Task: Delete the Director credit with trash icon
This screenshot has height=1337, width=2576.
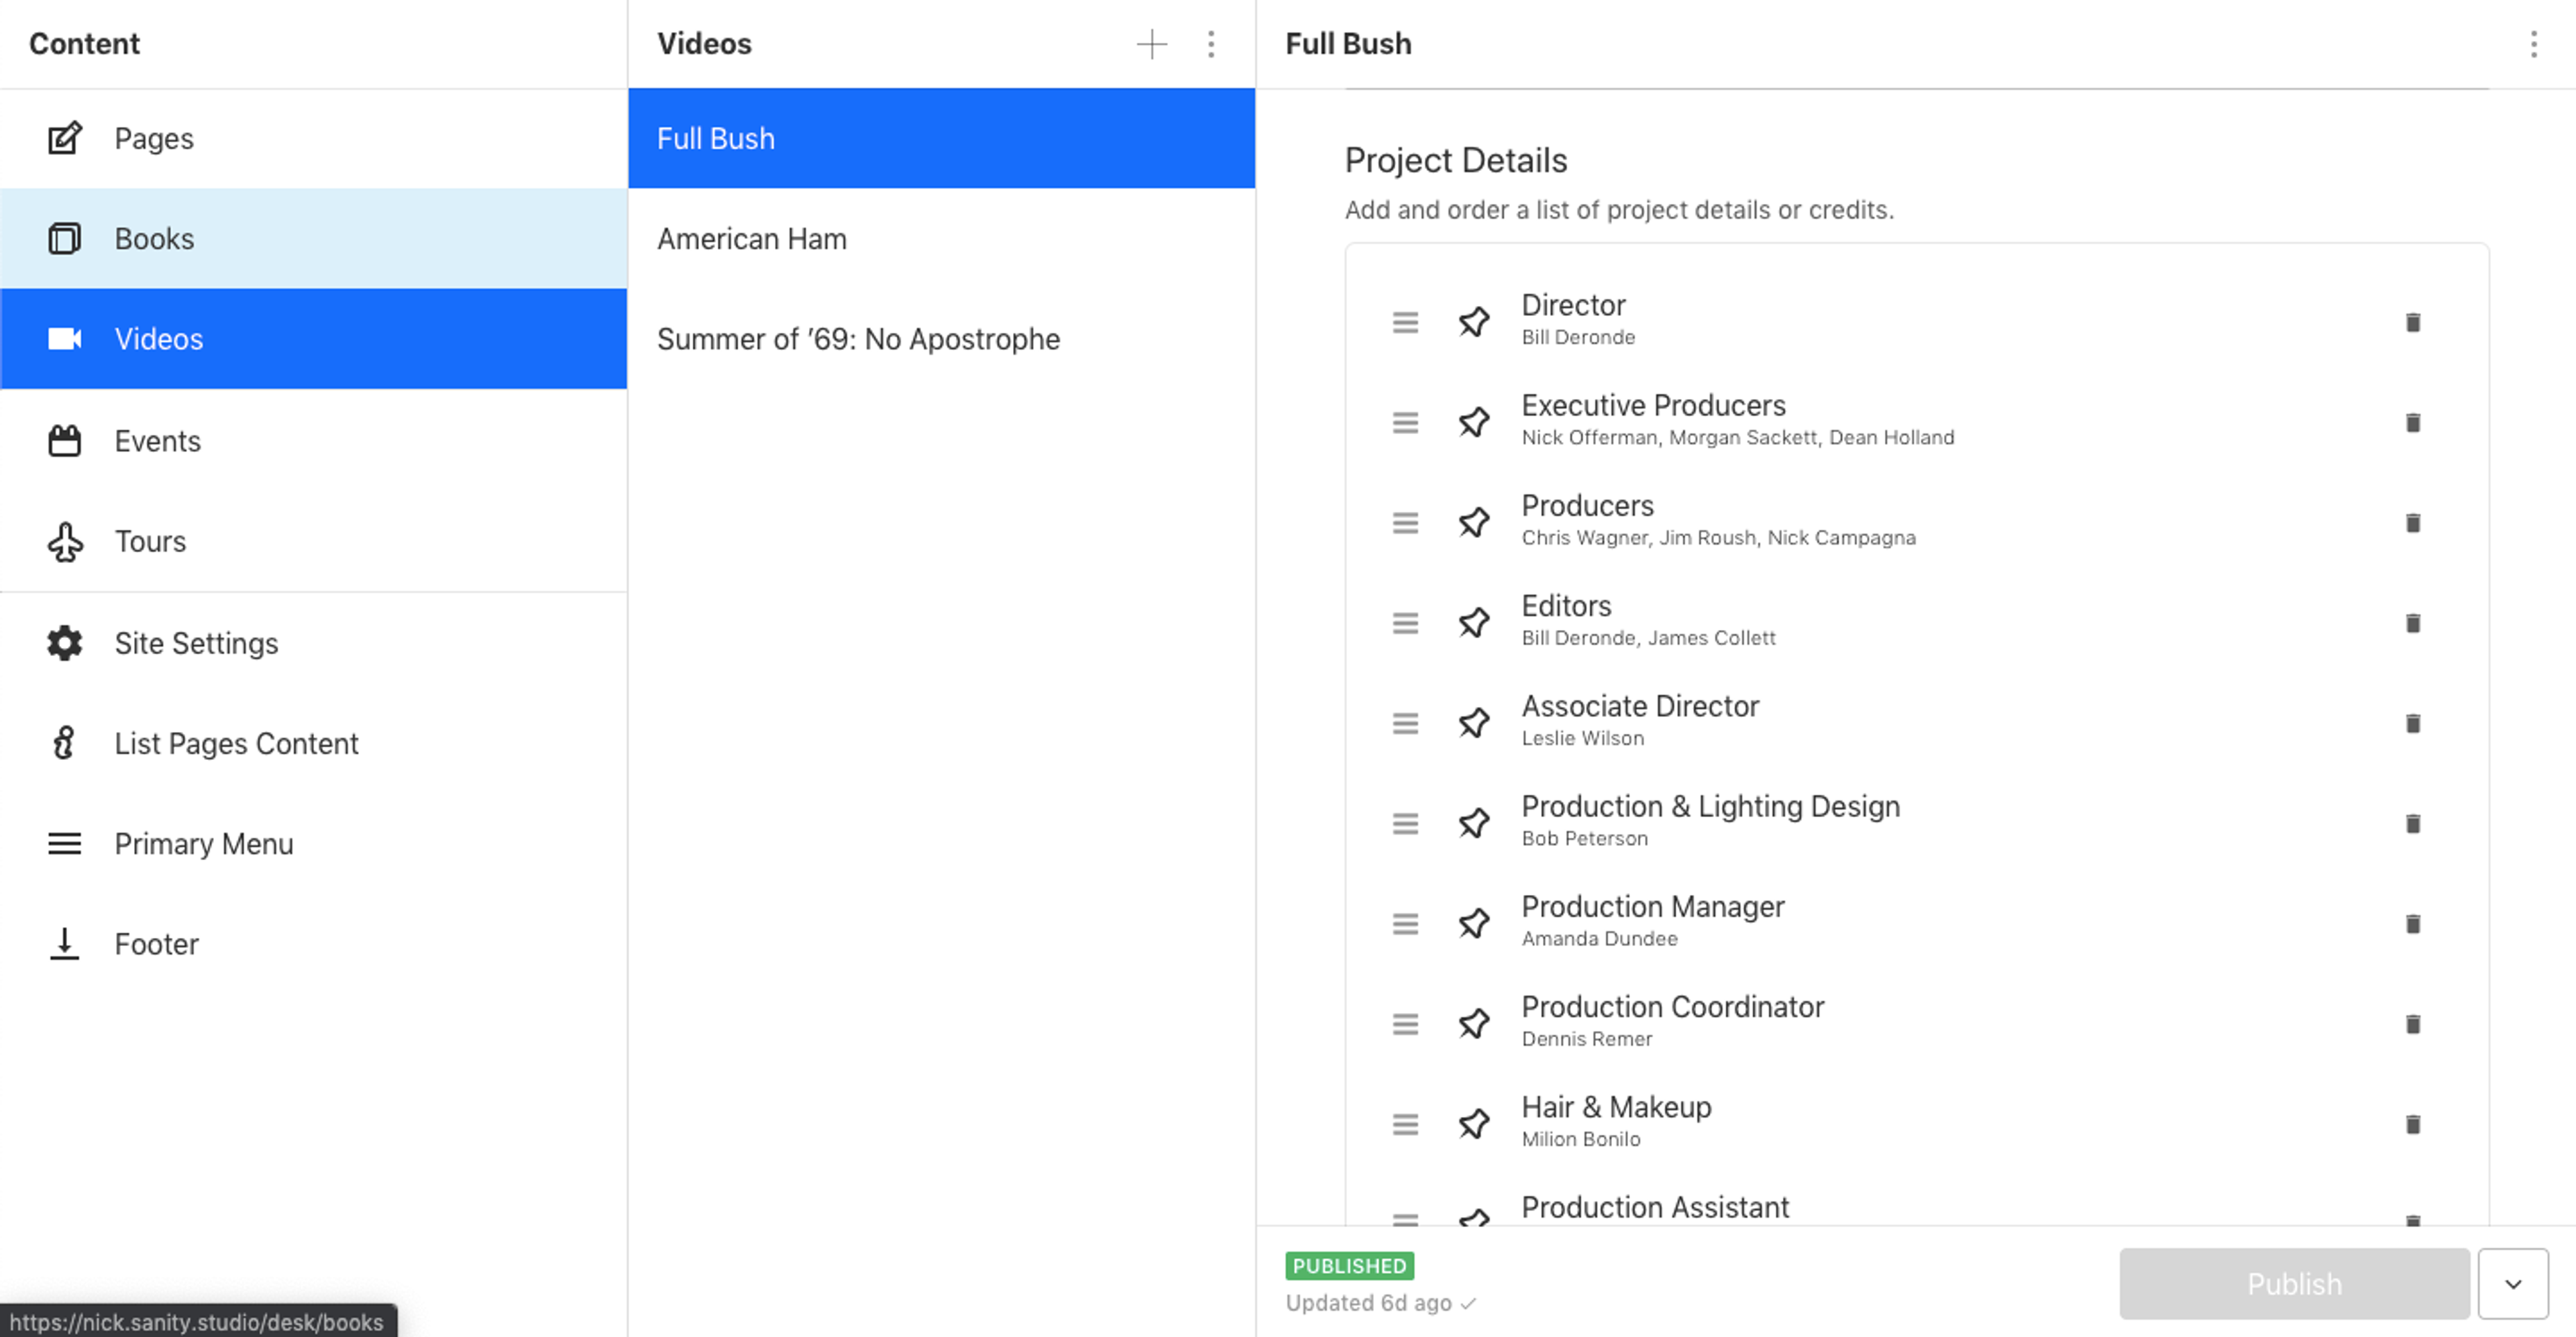Action: (2412, 322)
